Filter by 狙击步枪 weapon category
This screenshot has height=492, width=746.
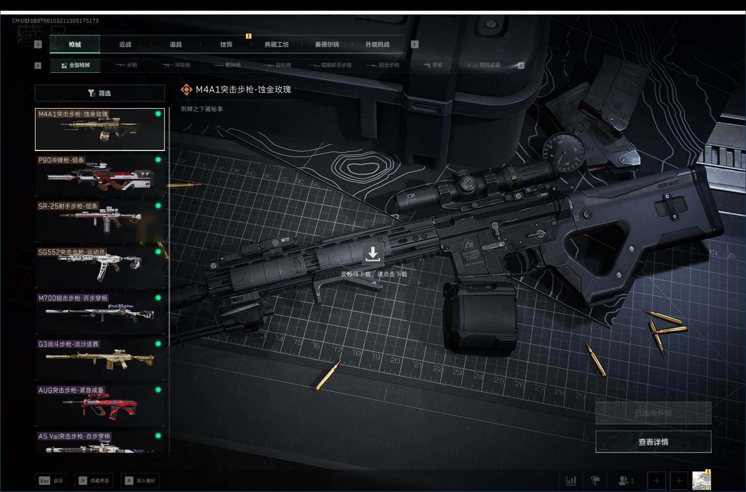coord(383,65)
